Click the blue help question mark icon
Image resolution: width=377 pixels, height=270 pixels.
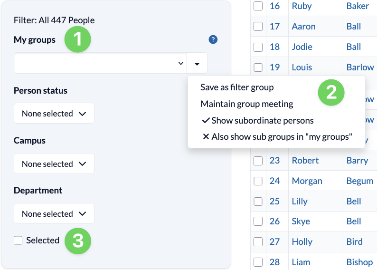click(213, 40)
